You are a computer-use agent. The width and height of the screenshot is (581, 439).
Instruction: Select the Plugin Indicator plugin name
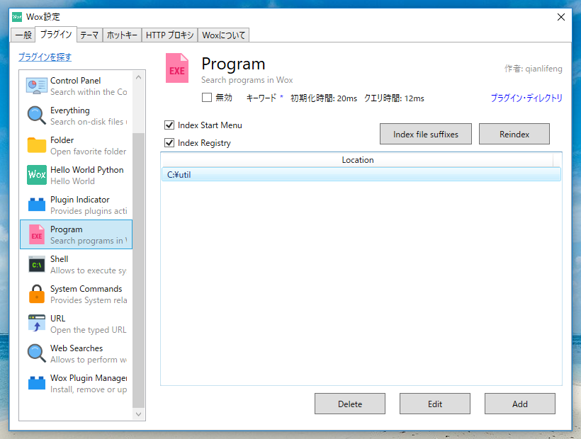[x=79, y=200]
